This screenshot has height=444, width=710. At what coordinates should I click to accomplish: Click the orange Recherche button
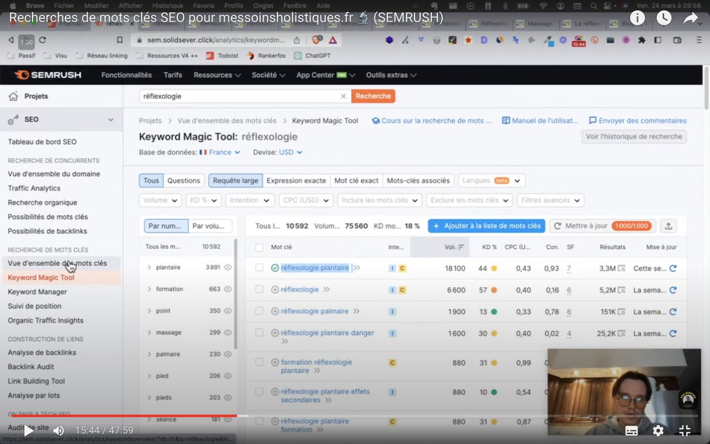point(373,96)
